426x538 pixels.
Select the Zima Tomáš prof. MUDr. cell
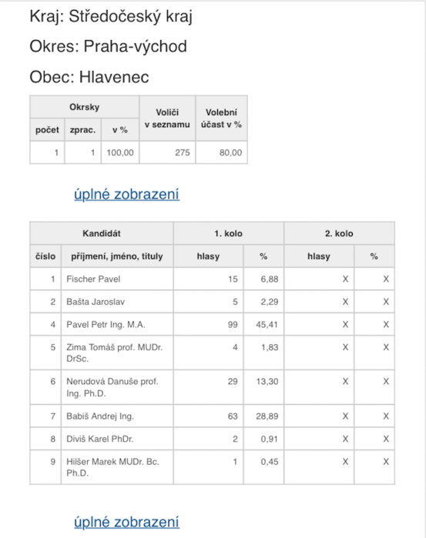(117, 353)
